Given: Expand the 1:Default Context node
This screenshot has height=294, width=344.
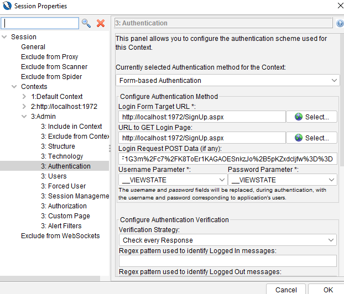Looking at the screenshot, I should pyautogui.click(x=24, y=97).
